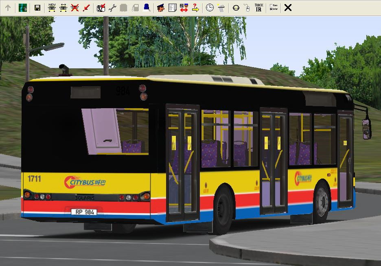Untick the lower checked toolbar checkbox
The image size is (381, 266).
click(271, 9)
